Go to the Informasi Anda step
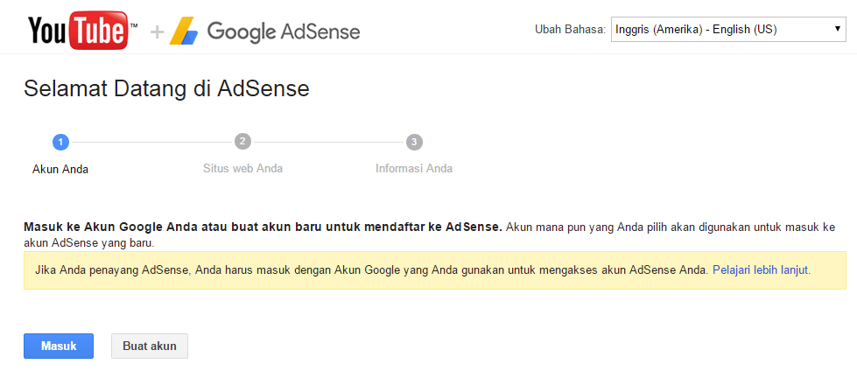This screenshot has height=378, width=857. (x=414, y=168)
